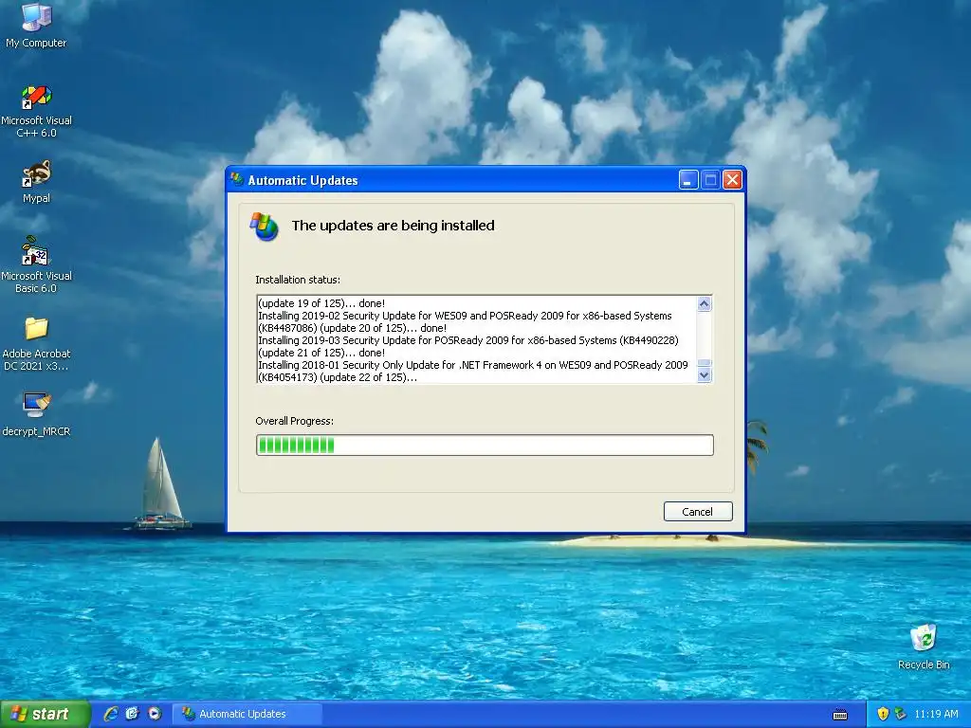Select the Mypal browser shortcut
Viewport: 971px width, 728px height.
pyautogui.click(x=36, y=182)
